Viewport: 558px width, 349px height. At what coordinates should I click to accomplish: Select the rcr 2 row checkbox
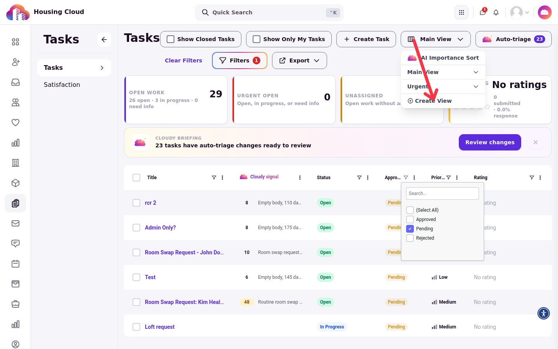click(136, 203)
